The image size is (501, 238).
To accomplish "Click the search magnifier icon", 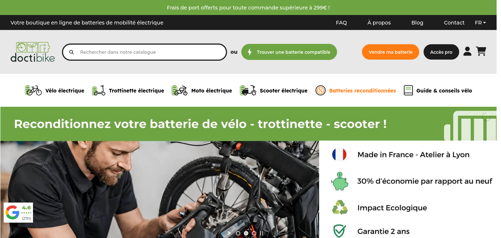I will [72, 52].
